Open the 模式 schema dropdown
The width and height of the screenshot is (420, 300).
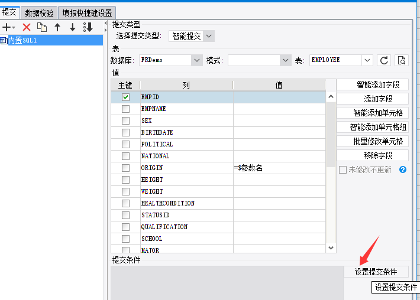click(x=286, y=60)
